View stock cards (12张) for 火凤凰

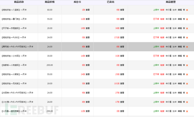click(x=88, y=111)
